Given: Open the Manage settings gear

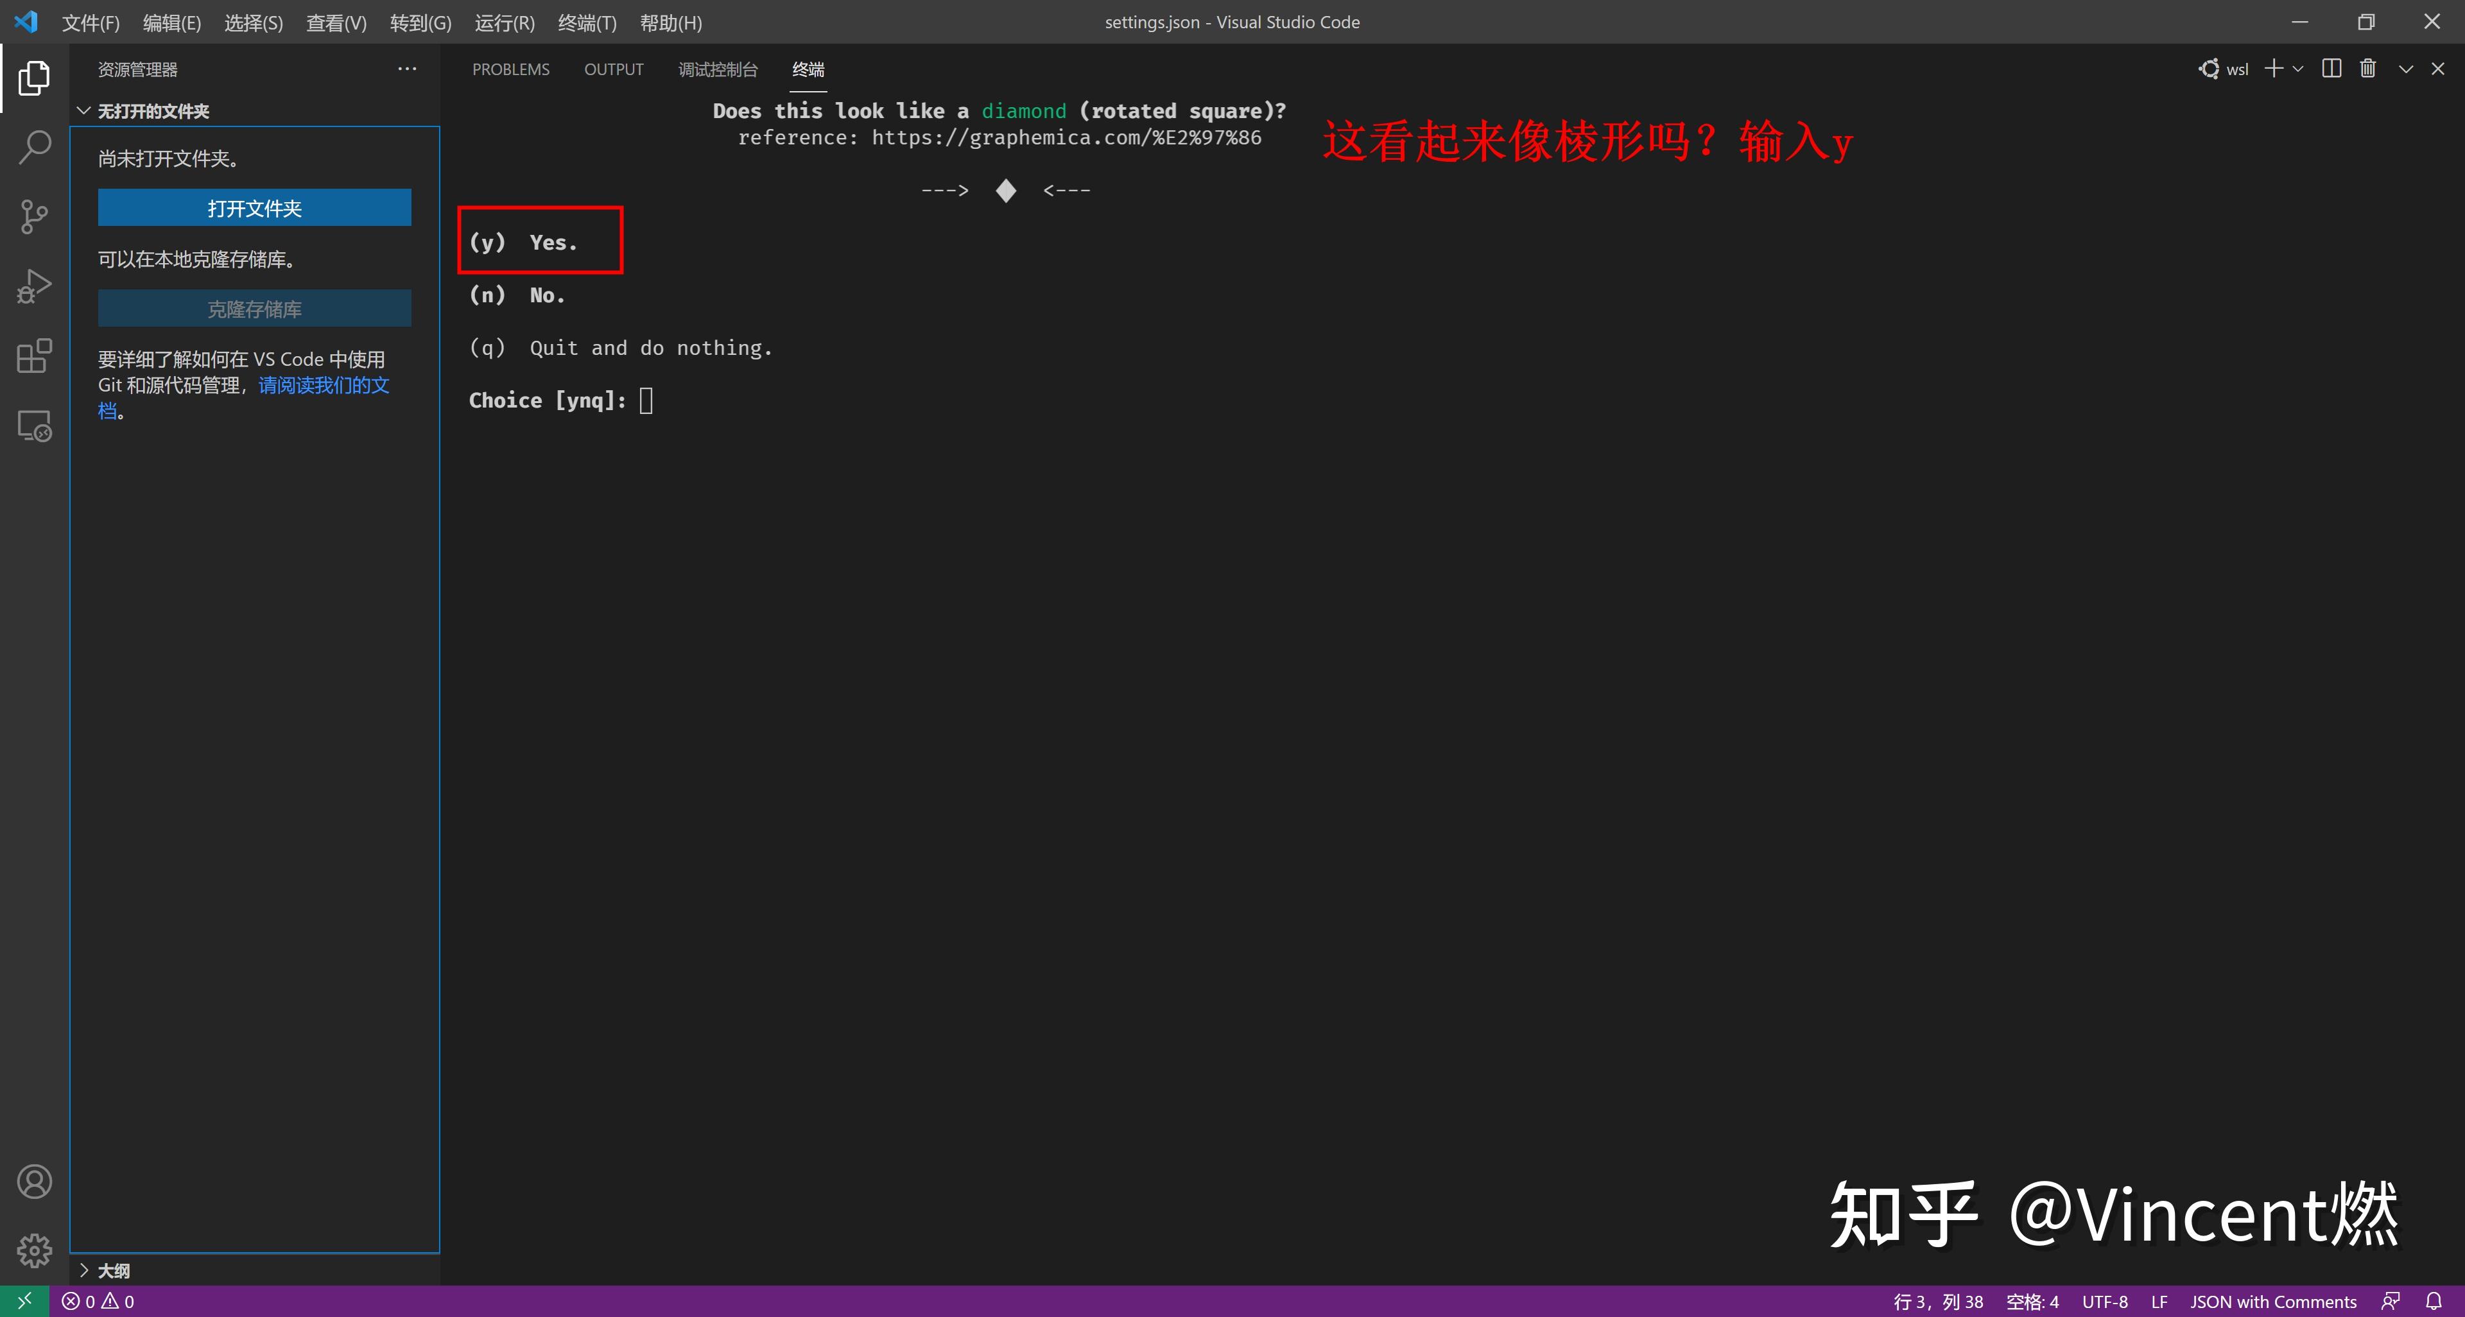Looking at the screenshot, I should (35, 1250).
